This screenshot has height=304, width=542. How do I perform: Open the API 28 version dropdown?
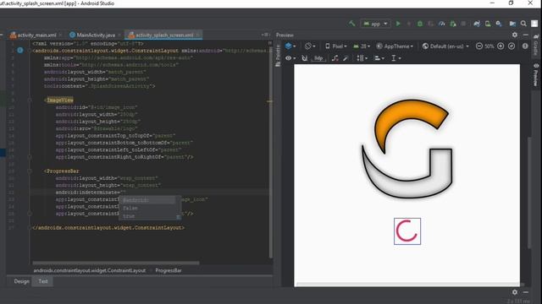362,46
